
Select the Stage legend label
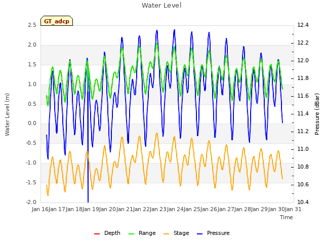pyautogui.click(x=181, y=233)
